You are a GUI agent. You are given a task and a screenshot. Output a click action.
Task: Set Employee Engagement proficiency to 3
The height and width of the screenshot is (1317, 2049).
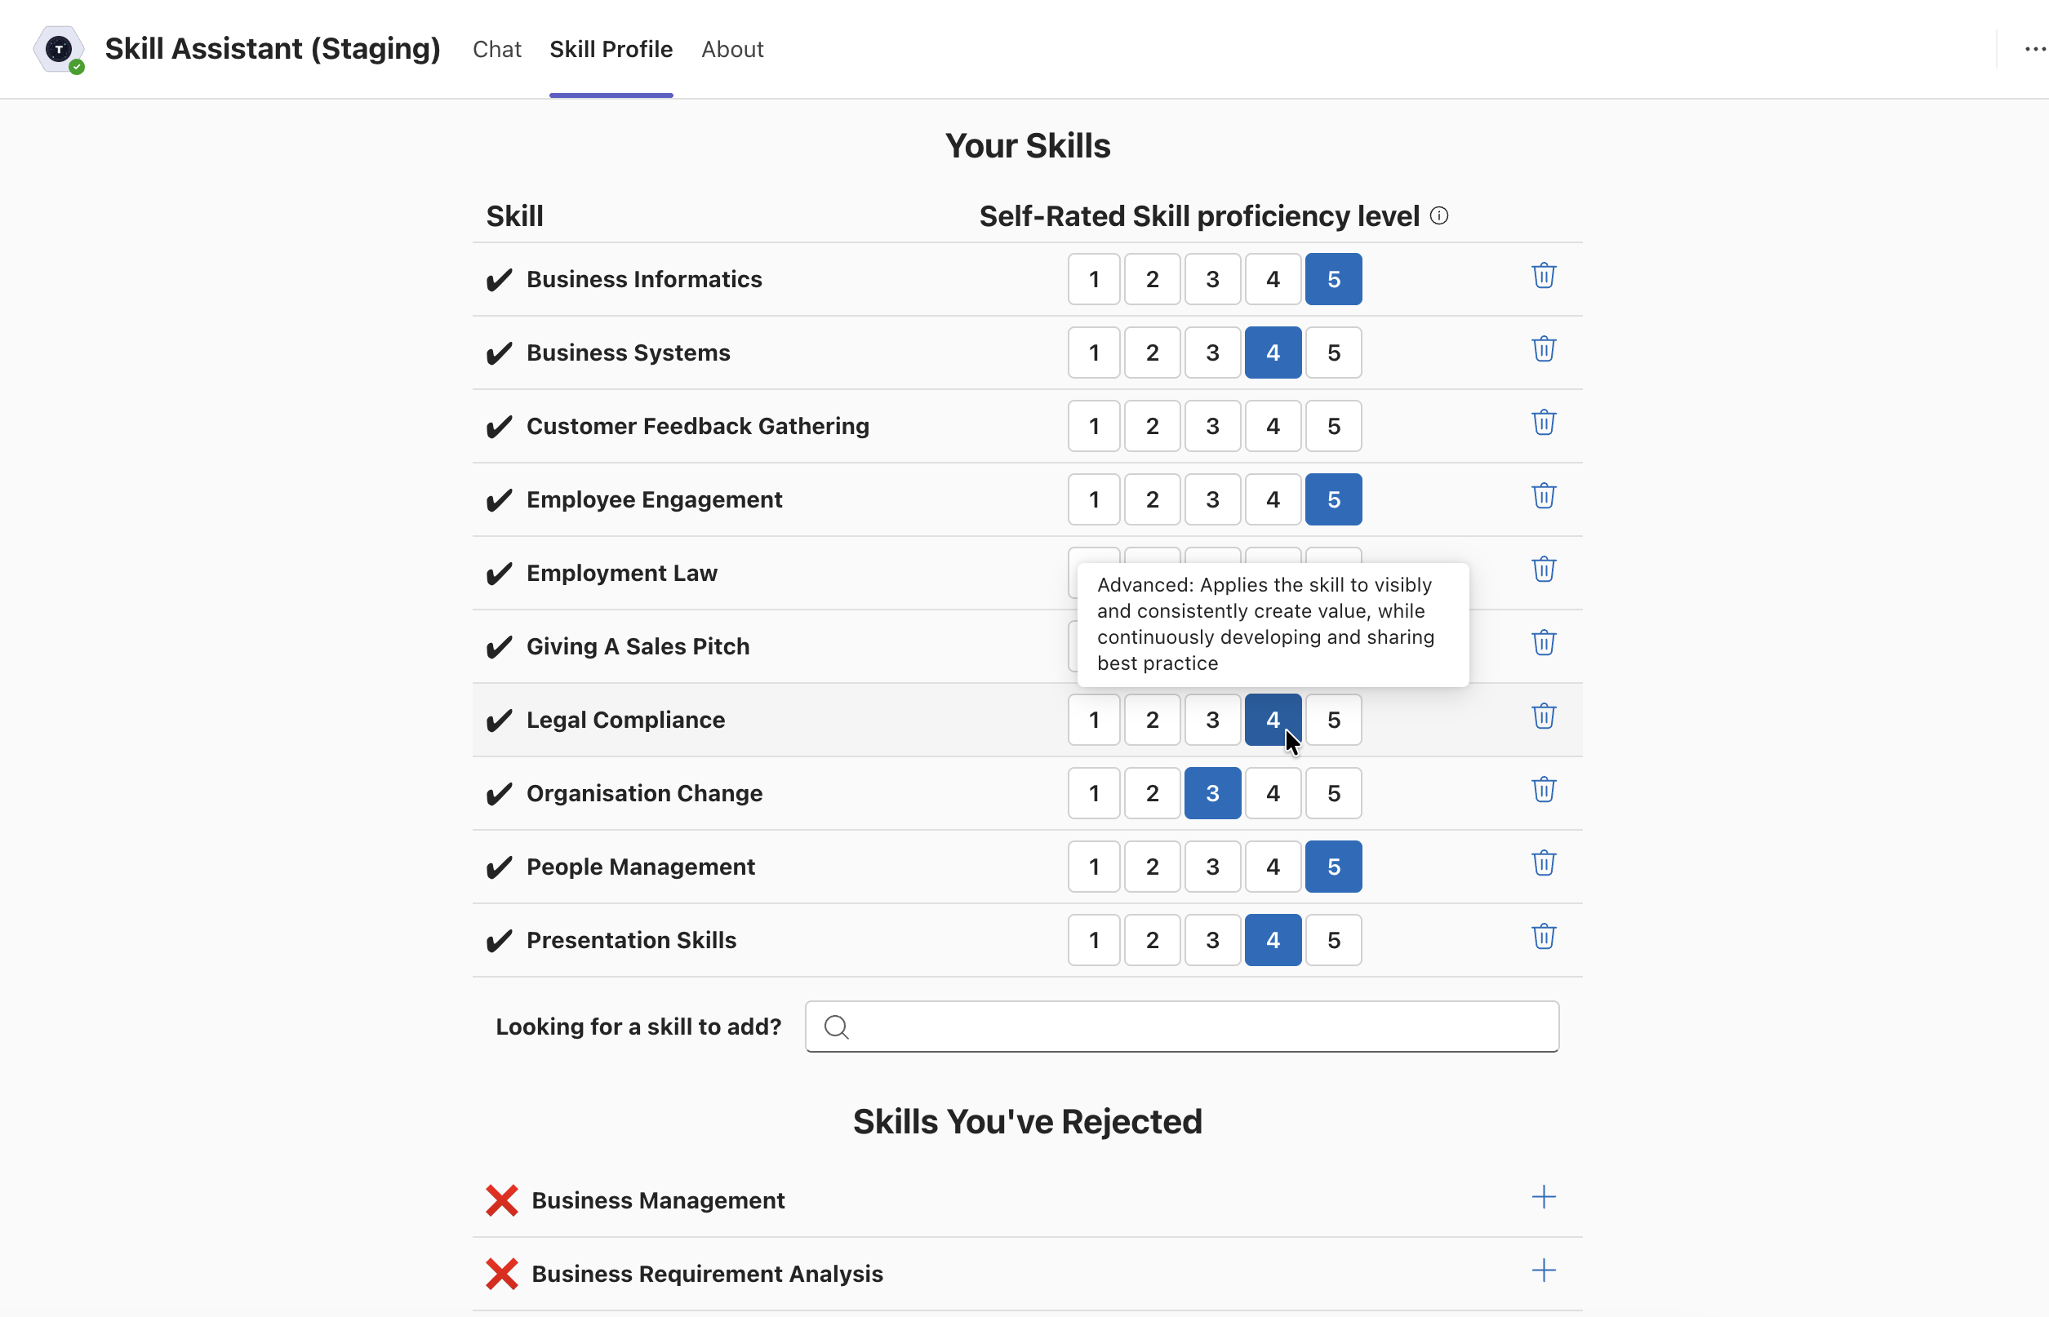tap(1211, 499)
